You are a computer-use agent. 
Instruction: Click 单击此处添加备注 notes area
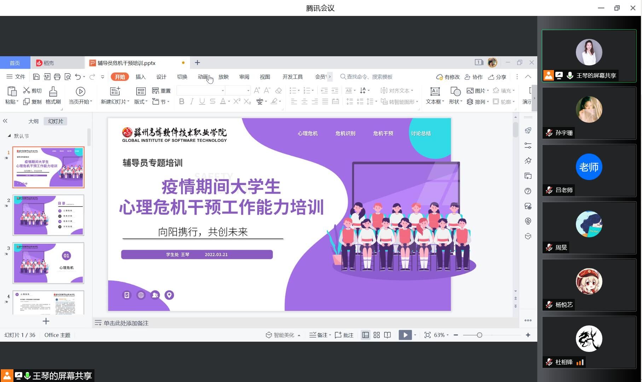click(x=126, y=323)
